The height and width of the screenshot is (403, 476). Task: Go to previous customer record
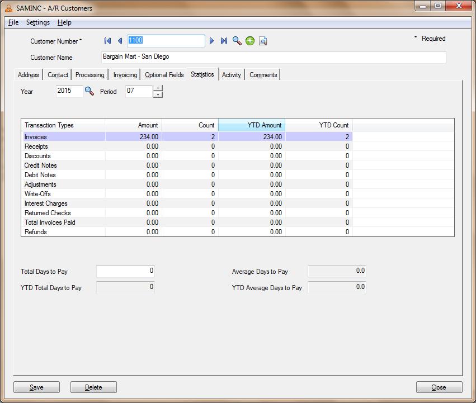coord(120,41)
